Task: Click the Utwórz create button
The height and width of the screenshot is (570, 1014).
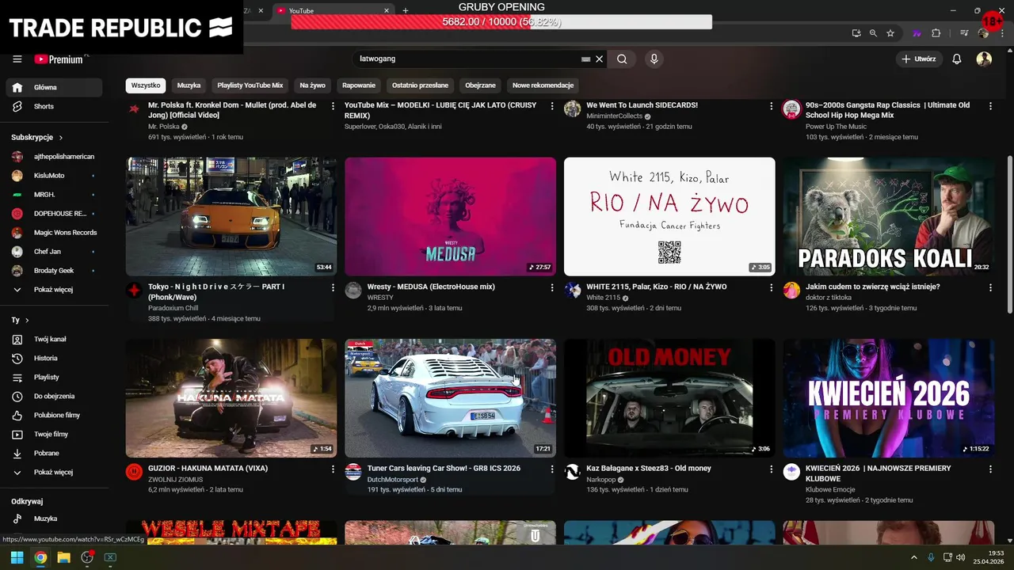Action: [919, 59]
